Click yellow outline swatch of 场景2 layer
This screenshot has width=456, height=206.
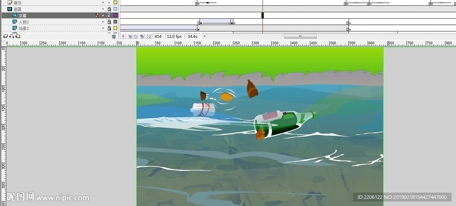coord(115,28)
